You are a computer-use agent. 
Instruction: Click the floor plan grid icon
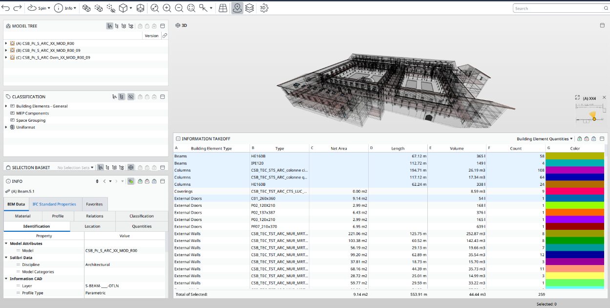pos(223,8)
